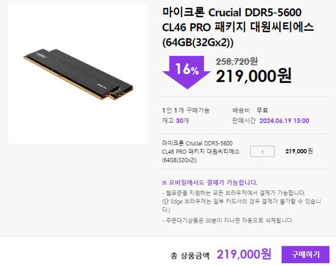Click the 1인 1개 구매가능 purchase limit text
The image size is (336, 266).
(x=186, y=110)
